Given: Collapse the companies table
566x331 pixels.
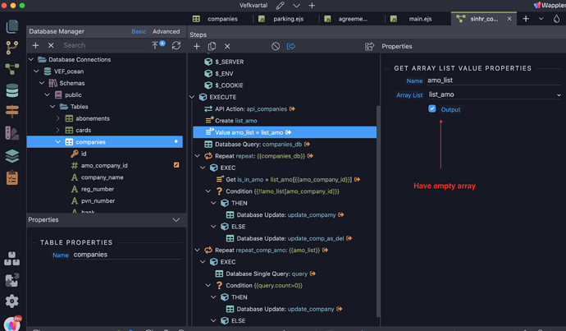Looking at the screenshot, I should [58, 141].
